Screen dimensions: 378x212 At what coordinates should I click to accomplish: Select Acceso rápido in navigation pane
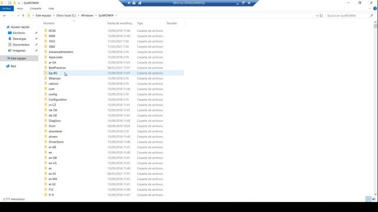pyautogui.click(x=20, y=27)
